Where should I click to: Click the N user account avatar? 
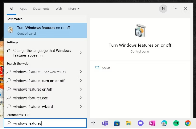163,9
